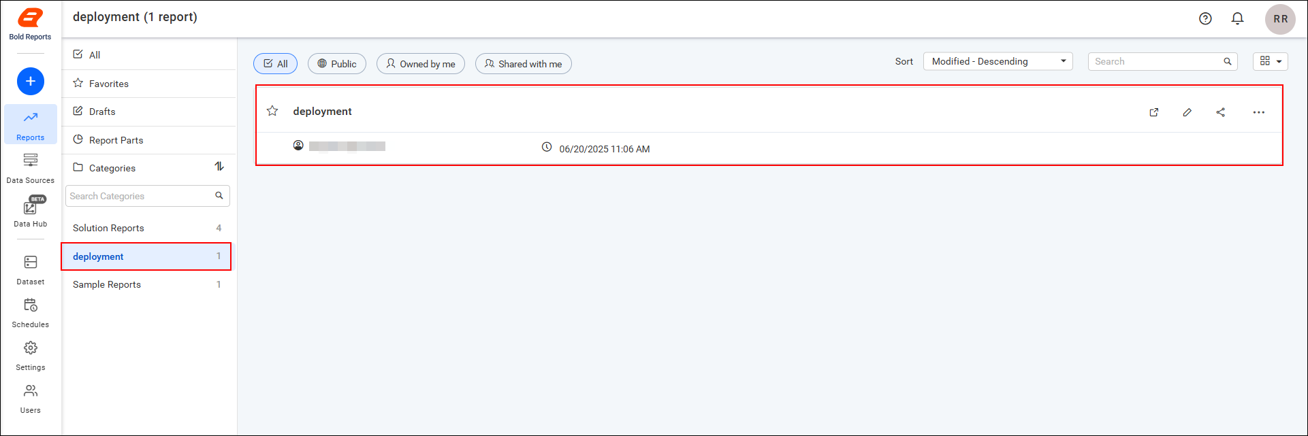Filter reports by Public
Screen dimensions: 1308x436
click(337, 64)
